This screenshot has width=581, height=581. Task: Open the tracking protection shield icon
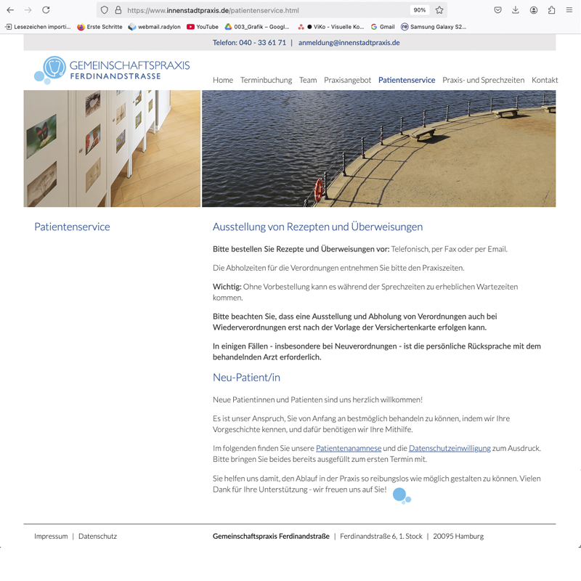point(105,10)
